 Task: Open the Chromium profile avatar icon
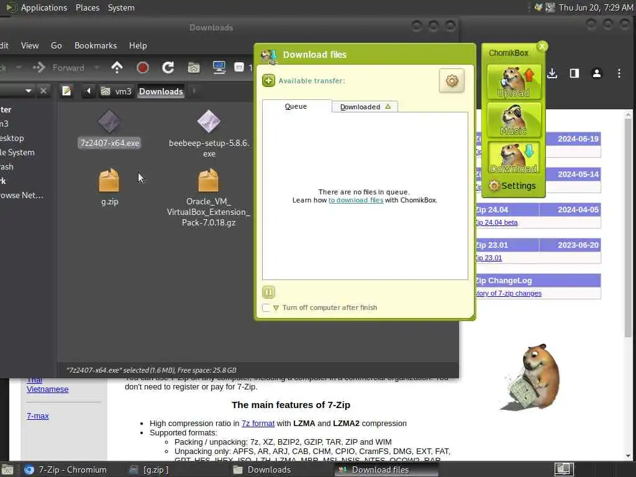(x=597, y=73)
